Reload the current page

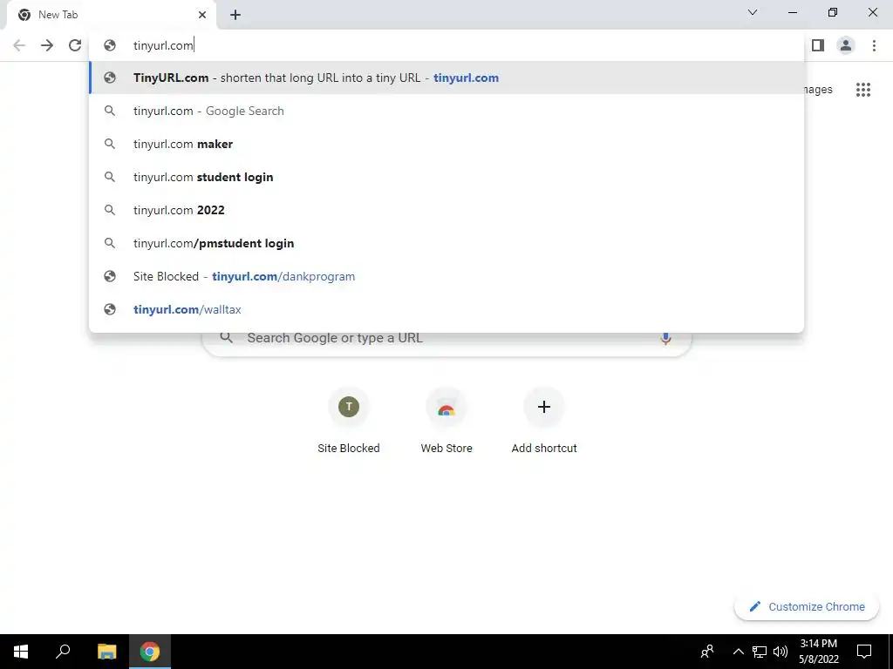[75, 45]
